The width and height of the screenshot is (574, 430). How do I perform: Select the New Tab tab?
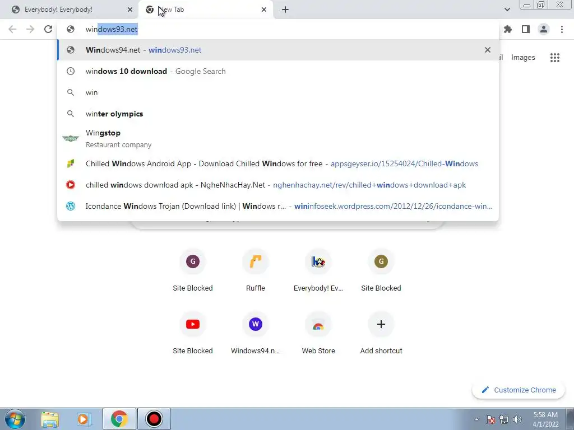pos(205,10)
